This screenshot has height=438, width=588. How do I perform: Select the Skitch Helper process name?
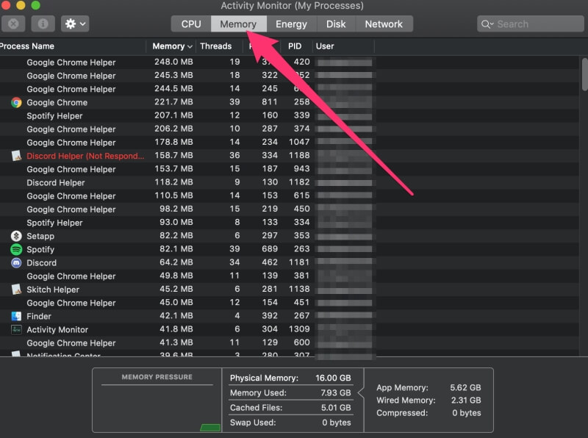tap(53, 290)
